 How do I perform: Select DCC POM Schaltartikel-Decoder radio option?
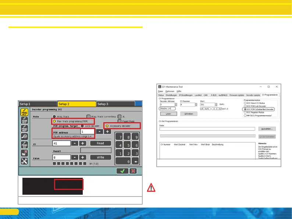point(245,109)
